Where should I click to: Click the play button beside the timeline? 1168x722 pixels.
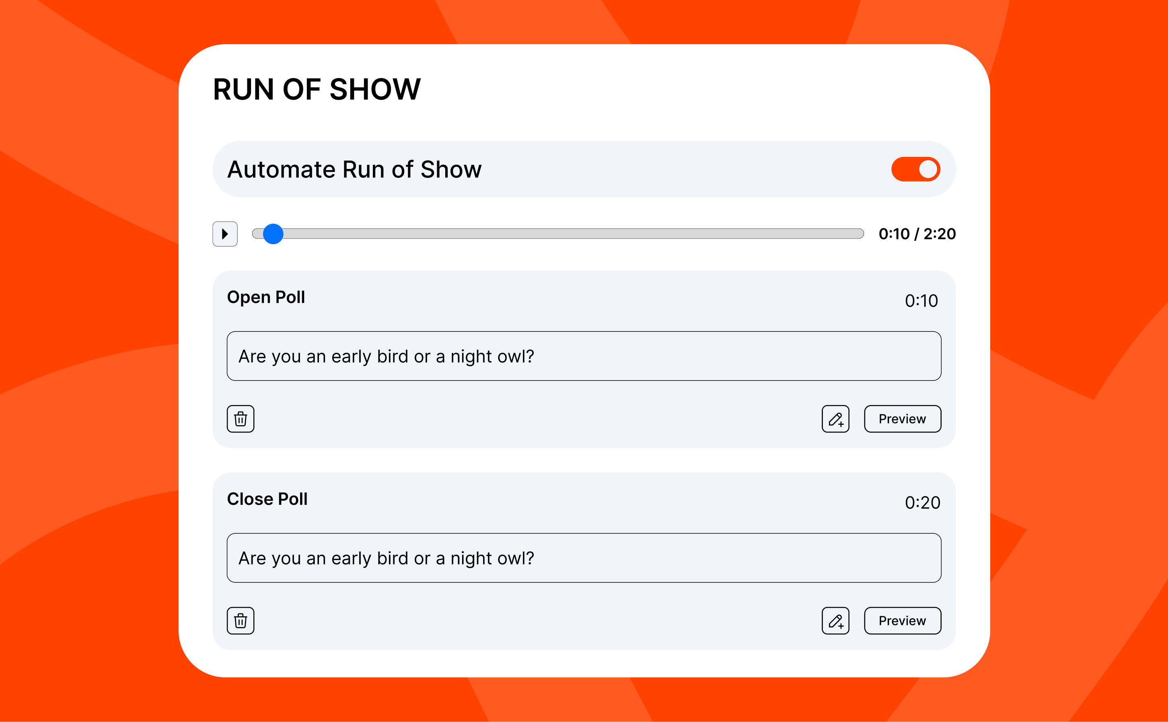click(x=225, y=234)
